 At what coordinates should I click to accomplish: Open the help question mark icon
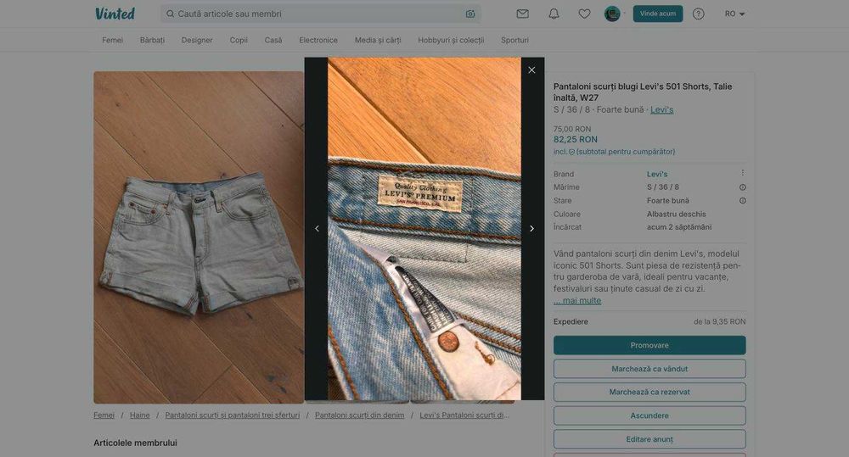699,14
